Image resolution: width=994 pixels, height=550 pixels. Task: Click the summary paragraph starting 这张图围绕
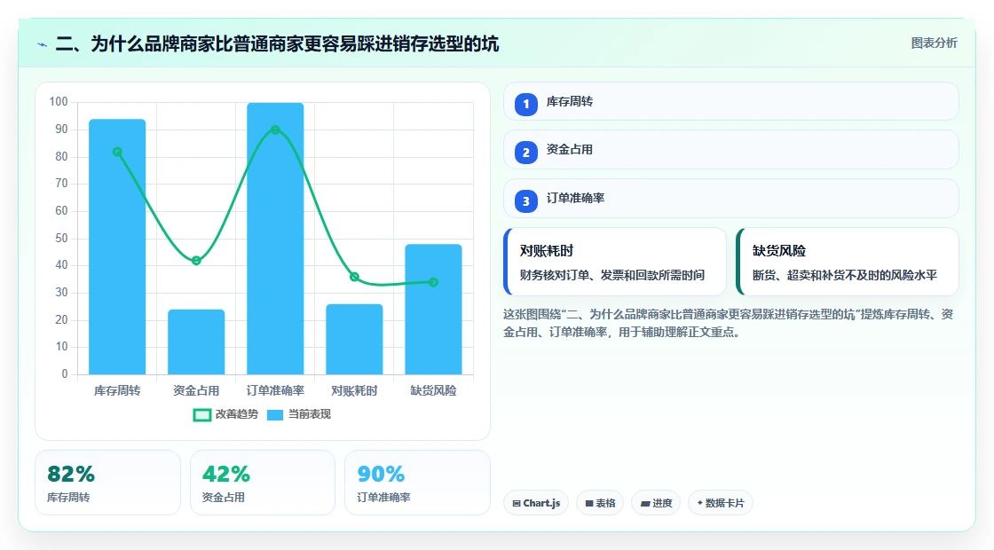[x=729, y=323]
